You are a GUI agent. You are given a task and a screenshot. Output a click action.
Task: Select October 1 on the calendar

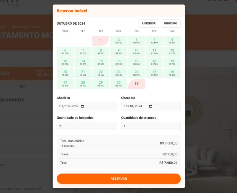pyautogui.click(x=101, y=41)
